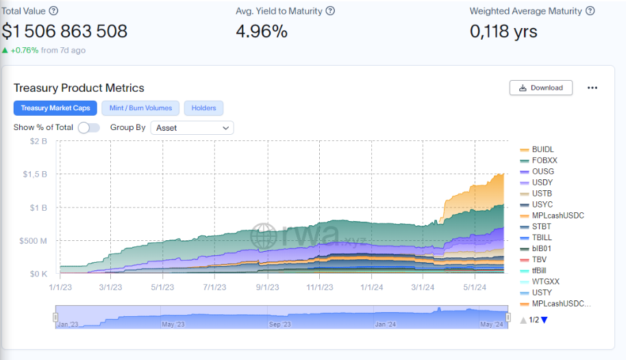Click the +0.76% from 7d ago change
The width and height of the screenshot is (626, 360).
point(44,50)
